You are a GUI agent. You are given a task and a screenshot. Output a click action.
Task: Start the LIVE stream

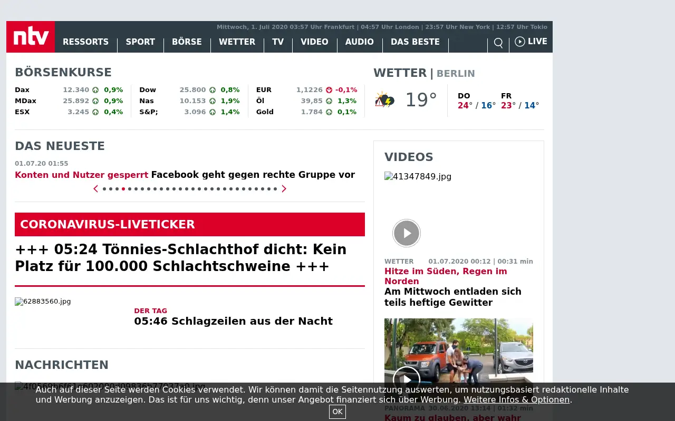[x=531, y=42]
